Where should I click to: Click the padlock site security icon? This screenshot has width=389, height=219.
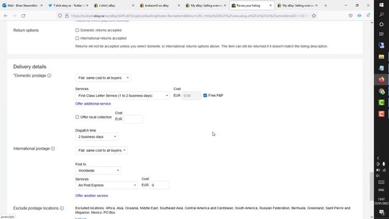(x=67, y=16)
